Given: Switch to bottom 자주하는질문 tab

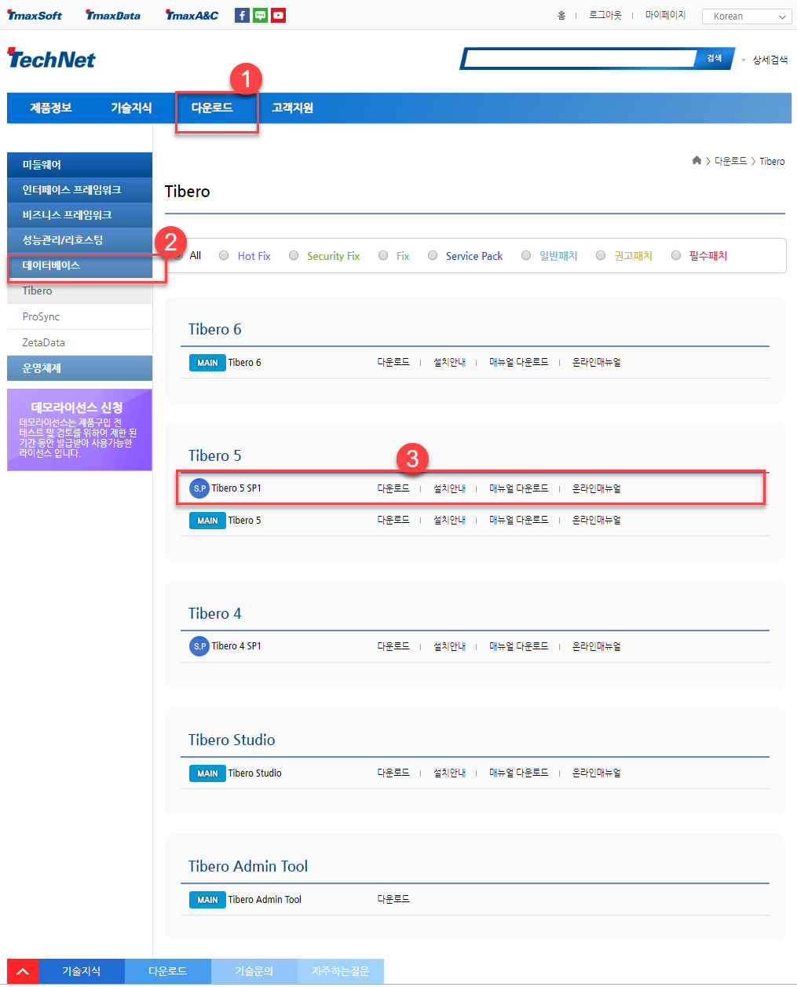Looking at the screenshot, I should (x=341, y=971).
